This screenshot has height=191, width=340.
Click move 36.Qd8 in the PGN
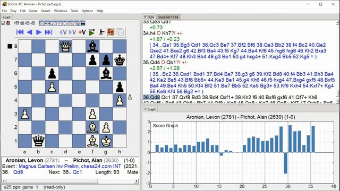click(x=151, y=97)
